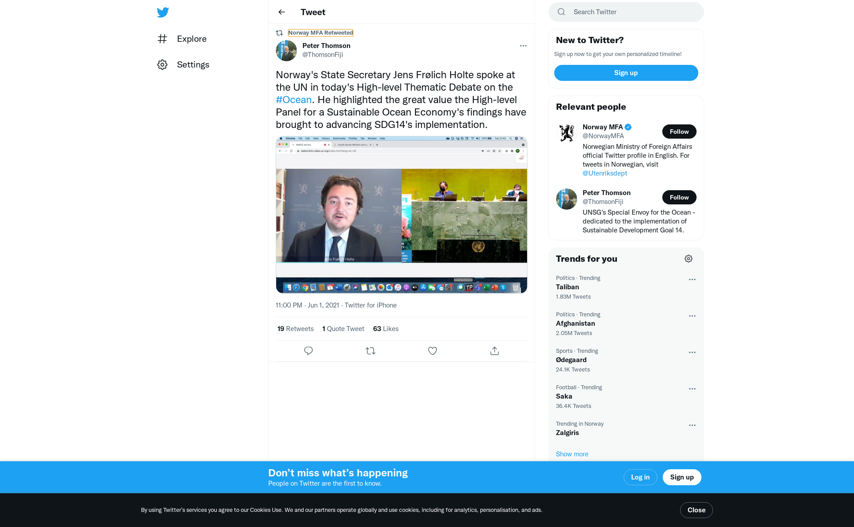Open Peter Thomson's avatar in Relevant people
Viewport: 854px width, 527px height.
coord(567,199)
